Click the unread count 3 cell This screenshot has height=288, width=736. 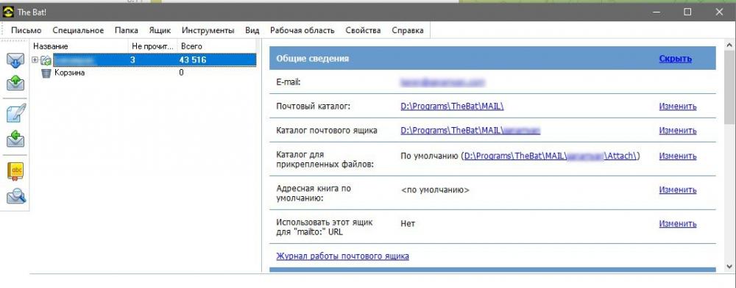click(132, 60)
